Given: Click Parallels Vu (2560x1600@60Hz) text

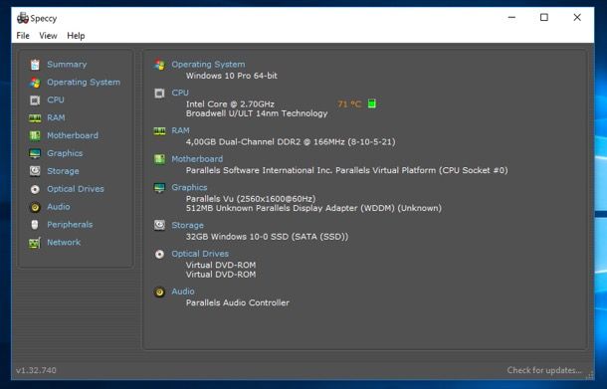Looking at the screenshot, I should [251, 199].
